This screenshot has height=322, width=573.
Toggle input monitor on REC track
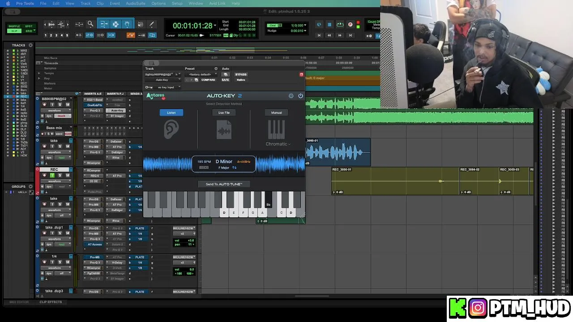pyautogui.click(x=52, y=175)
